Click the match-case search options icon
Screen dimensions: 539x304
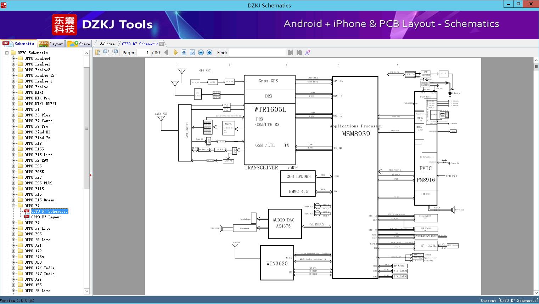[308, 52]
